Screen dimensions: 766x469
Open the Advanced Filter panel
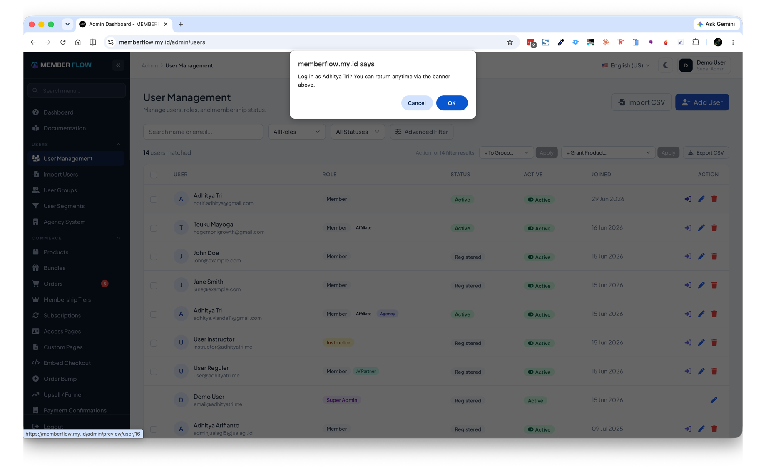coord(422,132)
